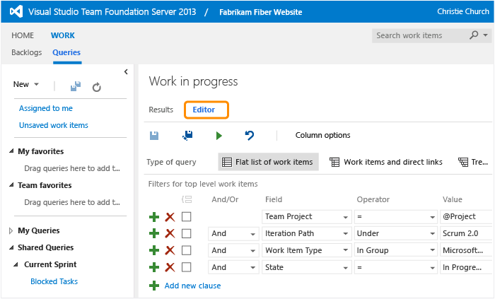Click the Visual Studio logo icon
495x299 pixels.
[16, 12]
